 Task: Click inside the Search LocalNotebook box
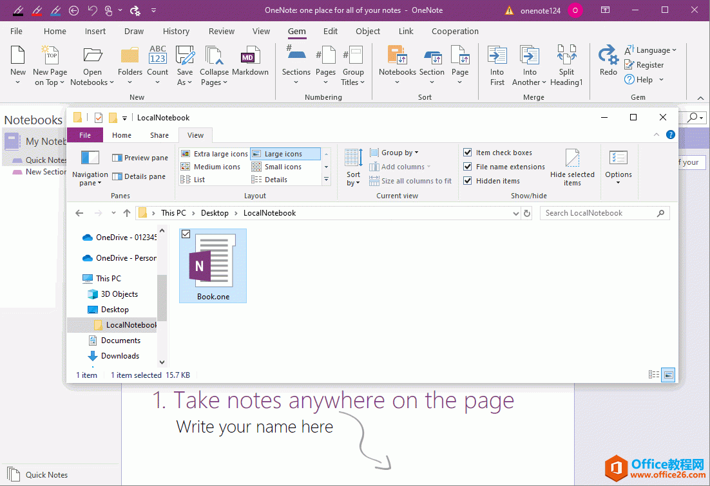(599, 212)
